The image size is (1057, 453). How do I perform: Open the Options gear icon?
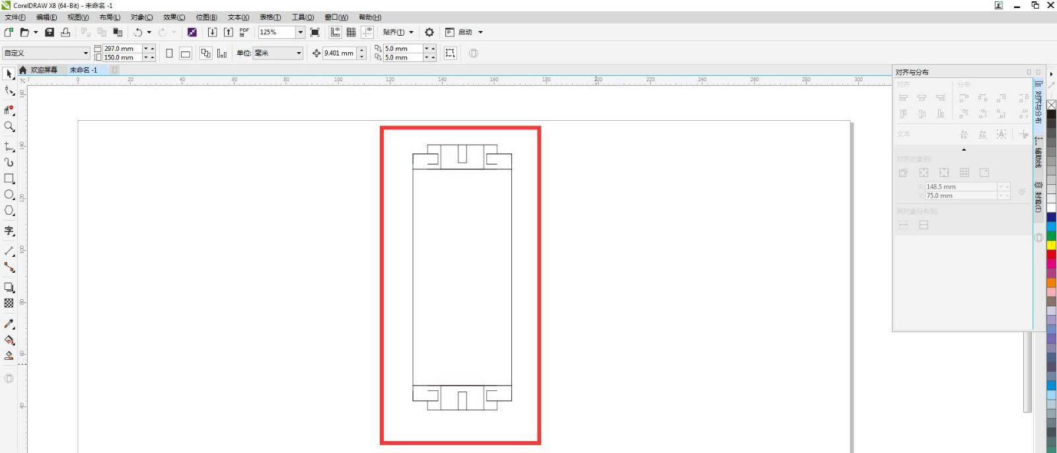(x=429, y=32)
